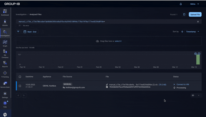Click the File column header
The image size is (206, 117).
(x=107, y=77)
